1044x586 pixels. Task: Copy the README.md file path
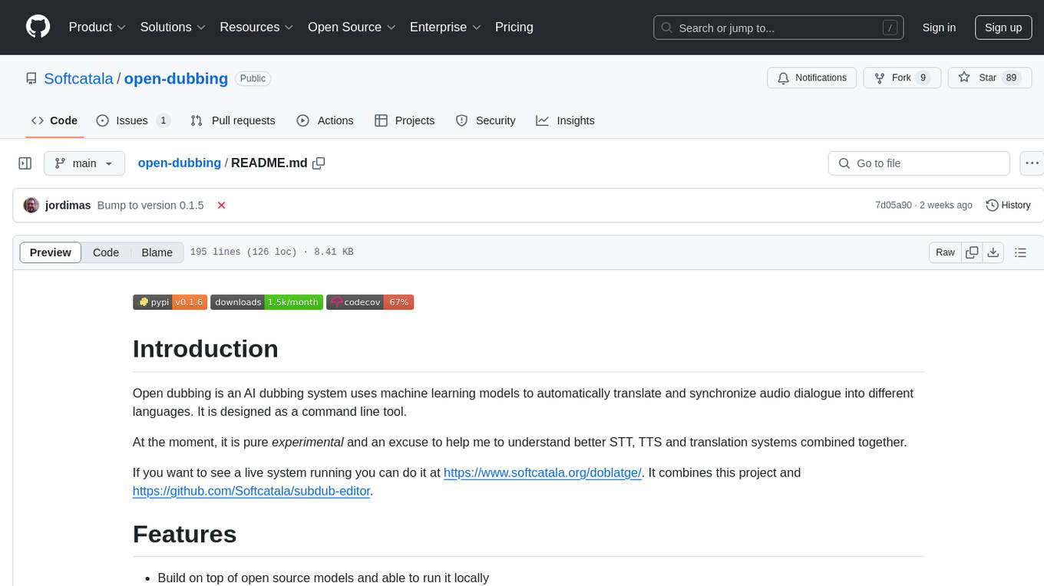[x=319, y=163]
